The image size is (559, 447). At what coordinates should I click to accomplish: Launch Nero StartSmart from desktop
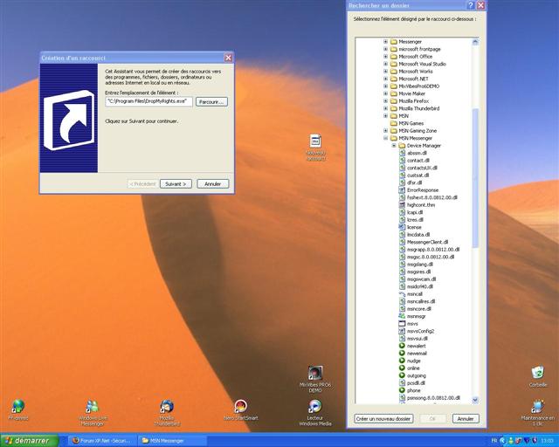click(x=240, y=408)
